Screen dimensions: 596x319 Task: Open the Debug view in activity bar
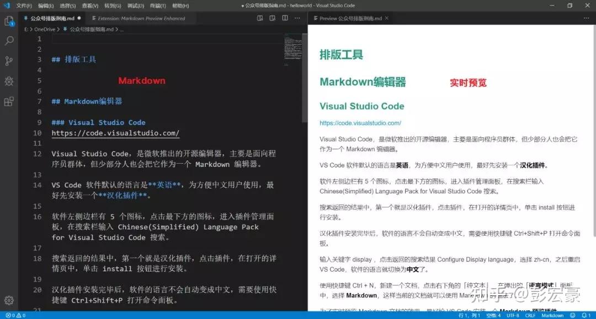pos(9,81)
